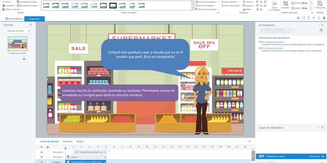Viewport: 327px width, 163px height.
Task: Click the Zoom en la imagen tool
Action: 274,6
